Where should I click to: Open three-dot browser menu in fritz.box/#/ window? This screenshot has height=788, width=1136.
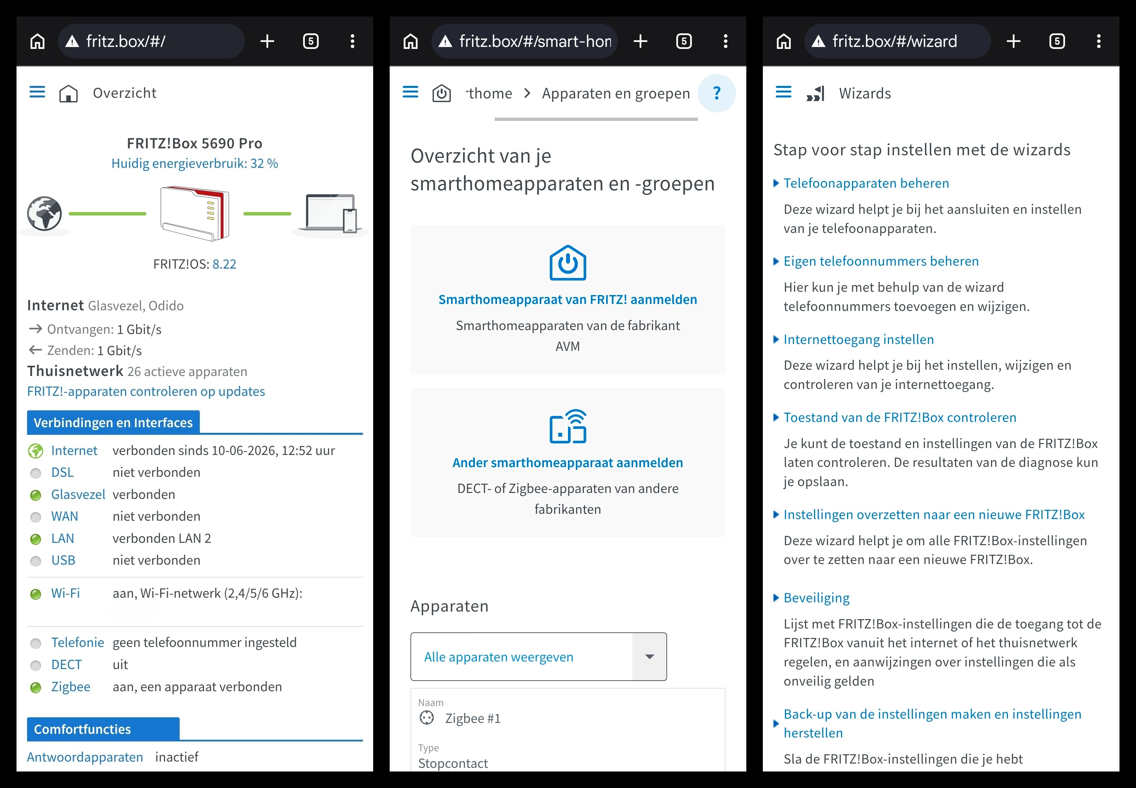click(352, 42)
